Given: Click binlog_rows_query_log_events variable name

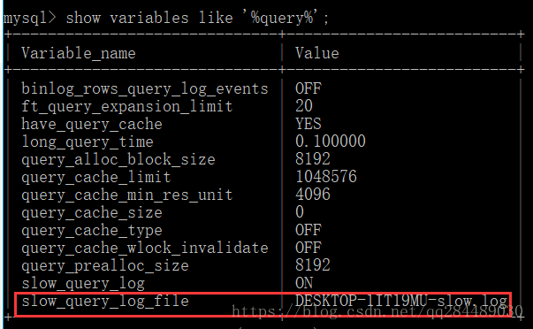Looking at the screenshot, I should tap(145, 88).
